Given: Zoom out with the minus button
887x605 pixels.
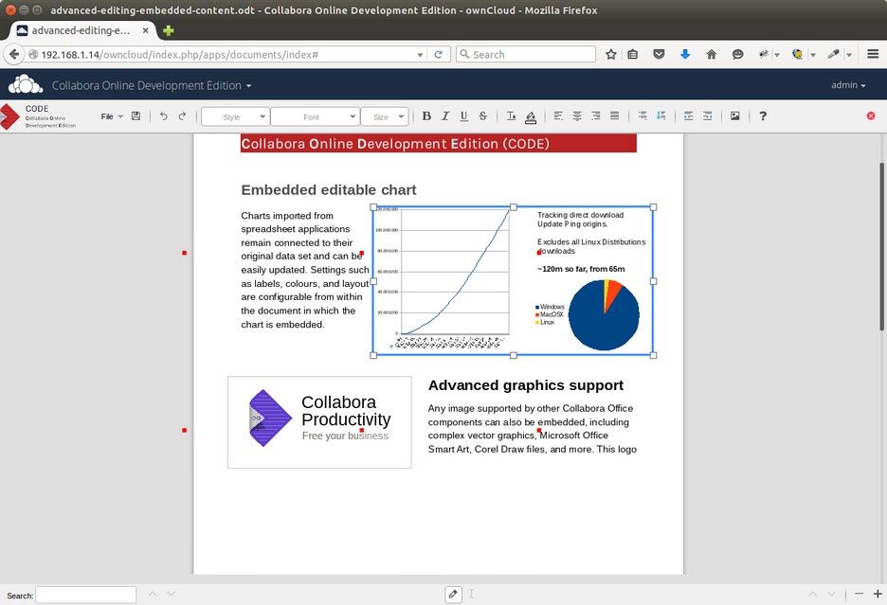Looking at the screenshot, I should click(x=859, y=594).
